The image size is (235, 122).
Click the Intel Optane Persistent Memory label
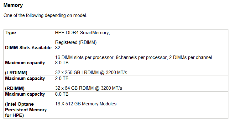pos(26,107)
